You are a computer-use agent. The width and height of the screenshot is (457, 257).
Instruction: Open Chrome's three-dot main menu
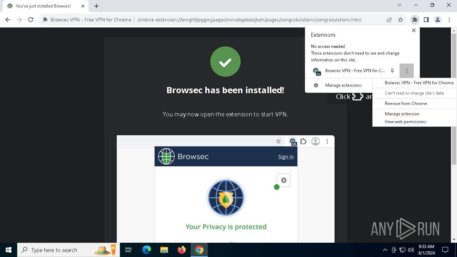click(x=449, y=20)
